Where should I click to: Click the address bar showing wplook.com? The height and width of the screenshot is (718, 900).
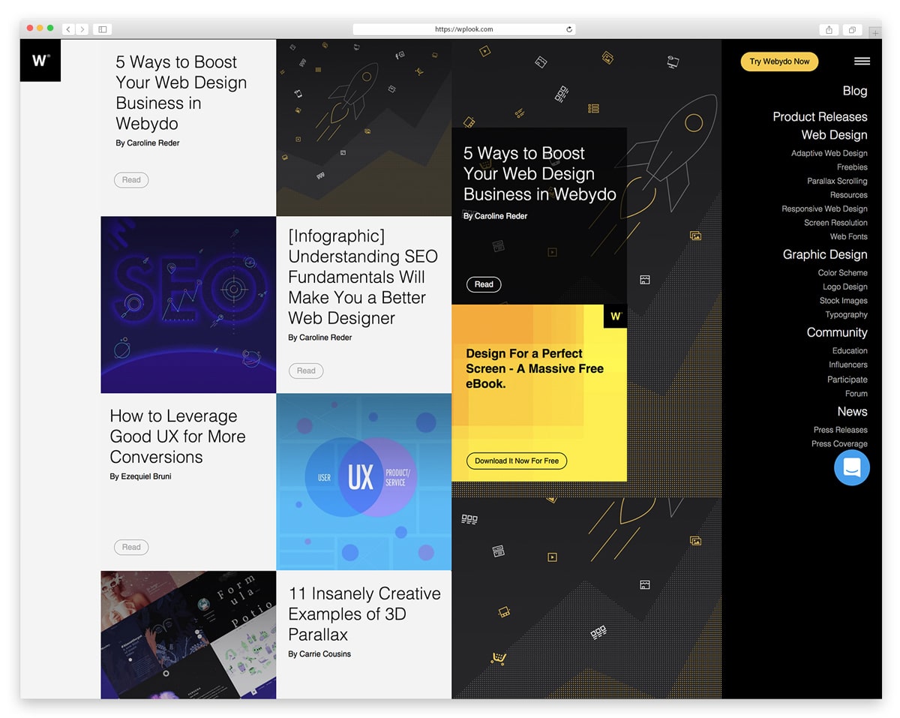[464, 29]
